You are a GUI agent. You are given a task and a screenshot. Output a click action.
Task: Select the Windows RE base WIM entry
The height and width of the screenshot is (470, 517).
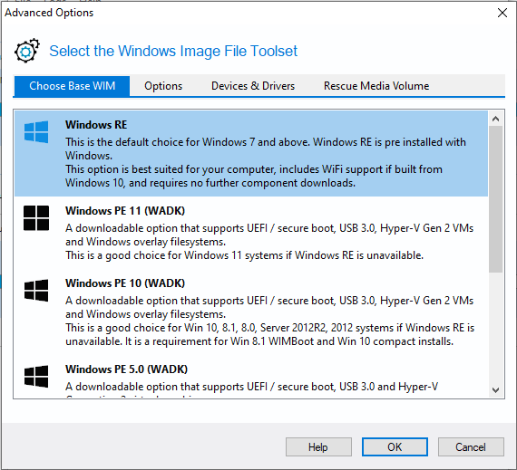coord(251,154)
